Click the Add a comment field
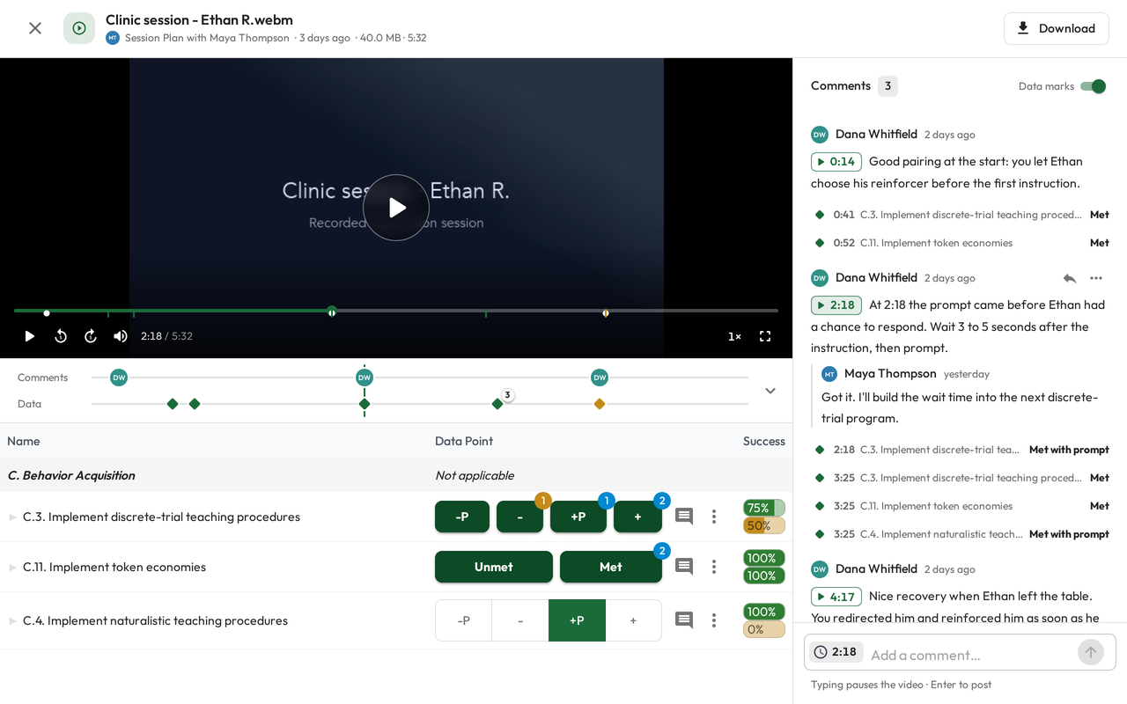This screenshot has height=704, width=1127. point(969,655)
